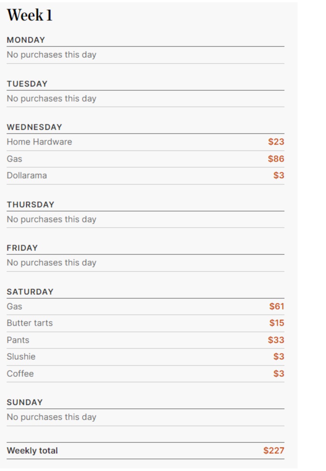Select the $227 weekly total amount
326x471 pixels.
tap(274, 451)
